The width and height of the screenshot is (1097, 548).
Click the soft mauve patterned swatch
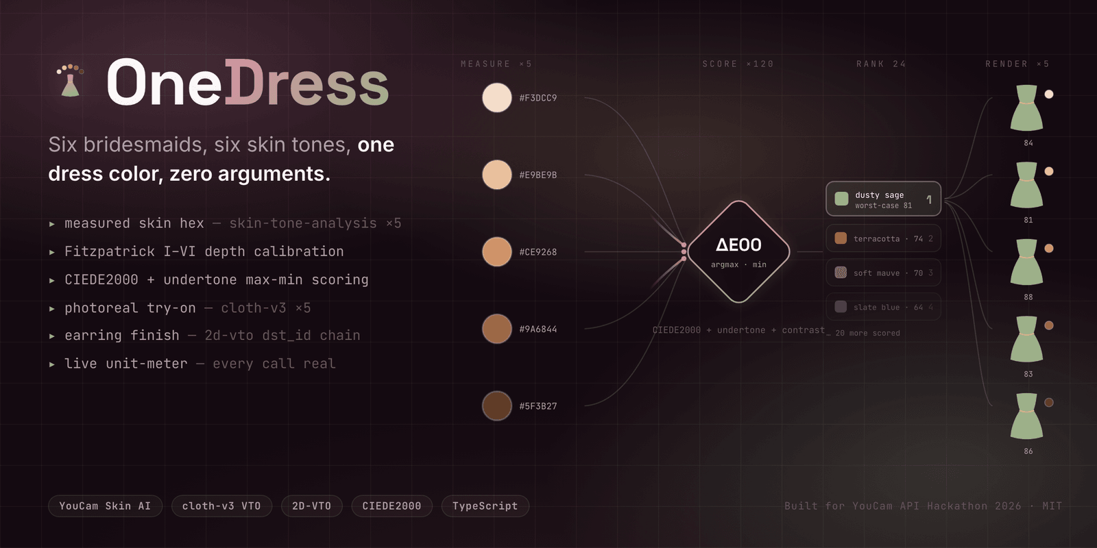click(841, 273)
